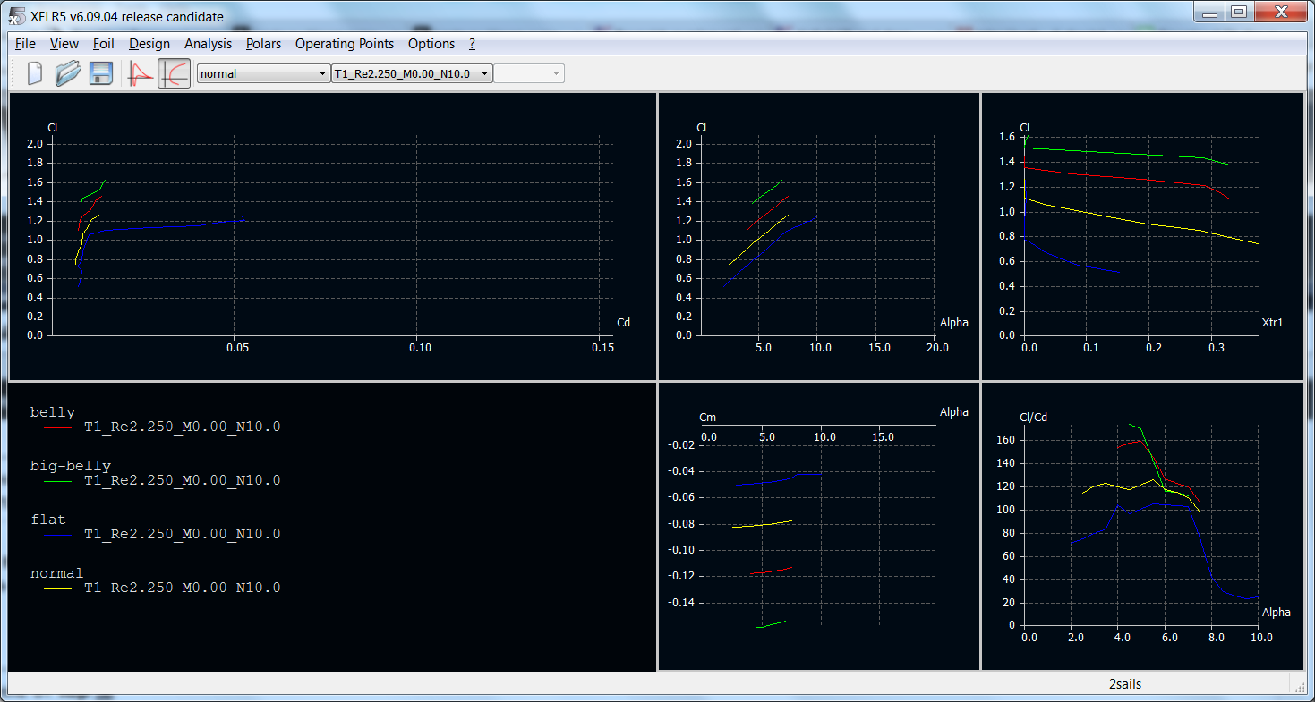
Task: Open a project with the folder icon
Action: [68, 73]
